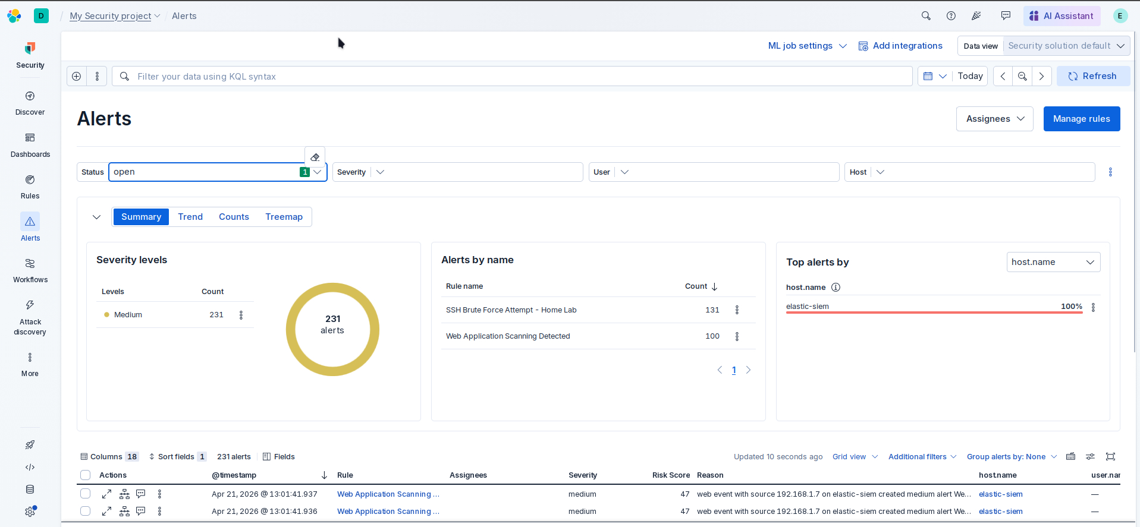Image resolution: width=1140 pixels, height=527 pixels.
Task: Expand details of the first alert row
Action: click(107, 494)
